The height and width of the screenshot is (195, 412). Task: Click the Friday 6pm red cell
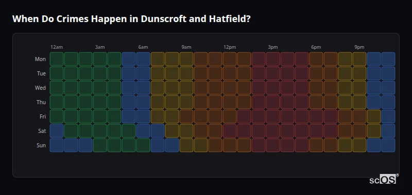point(316,116)
